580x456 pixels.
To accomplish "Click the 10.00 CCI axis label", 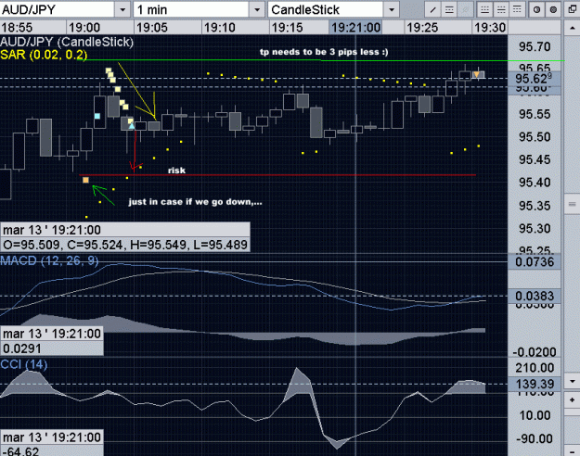I will (535, 416).
